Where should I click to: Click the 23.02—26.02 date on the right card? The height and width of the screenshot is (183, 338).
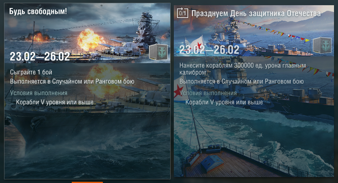(209, 50)
